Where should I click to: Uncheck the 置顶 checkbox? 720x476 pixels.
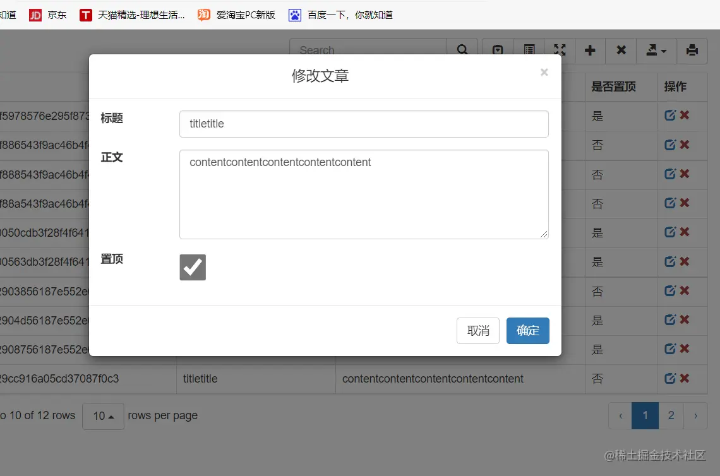click(193, 267)
